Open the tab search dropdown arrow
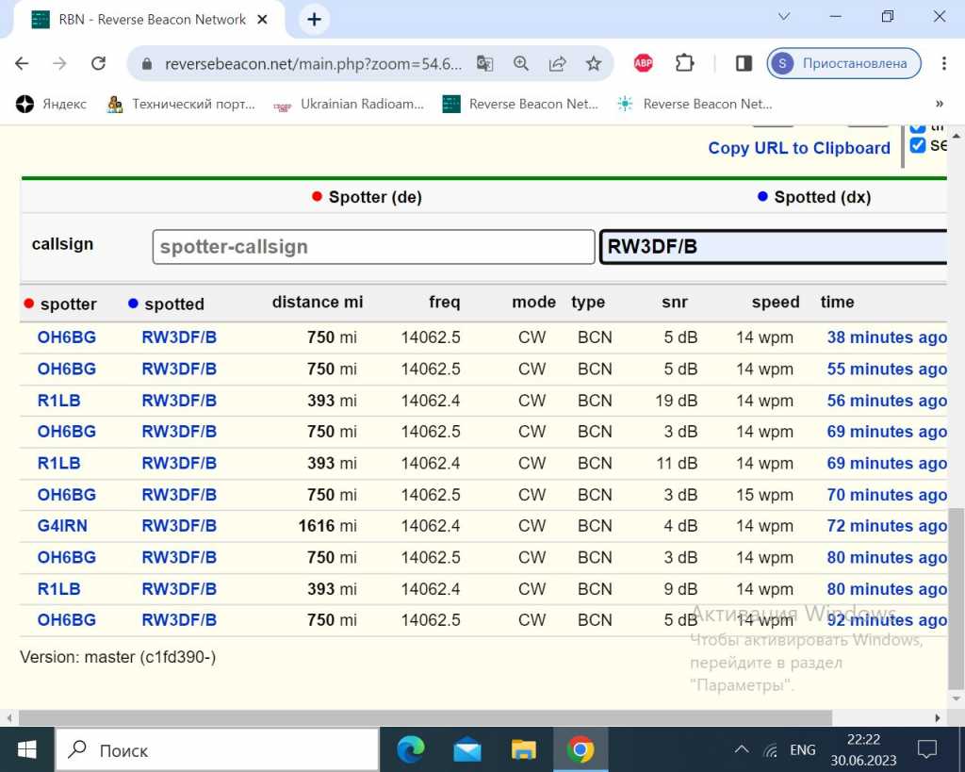965x772 pixels. point(784,17)
